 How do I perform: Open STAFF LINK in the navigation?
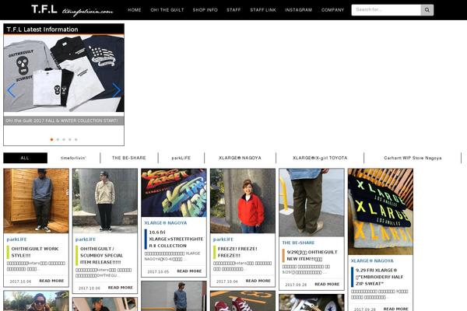click(263, 10)
